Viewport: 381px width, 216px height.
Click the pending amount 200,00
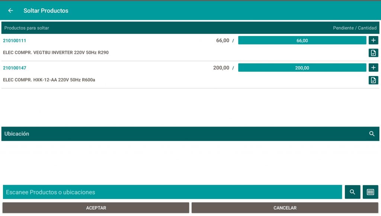point(221,68)
